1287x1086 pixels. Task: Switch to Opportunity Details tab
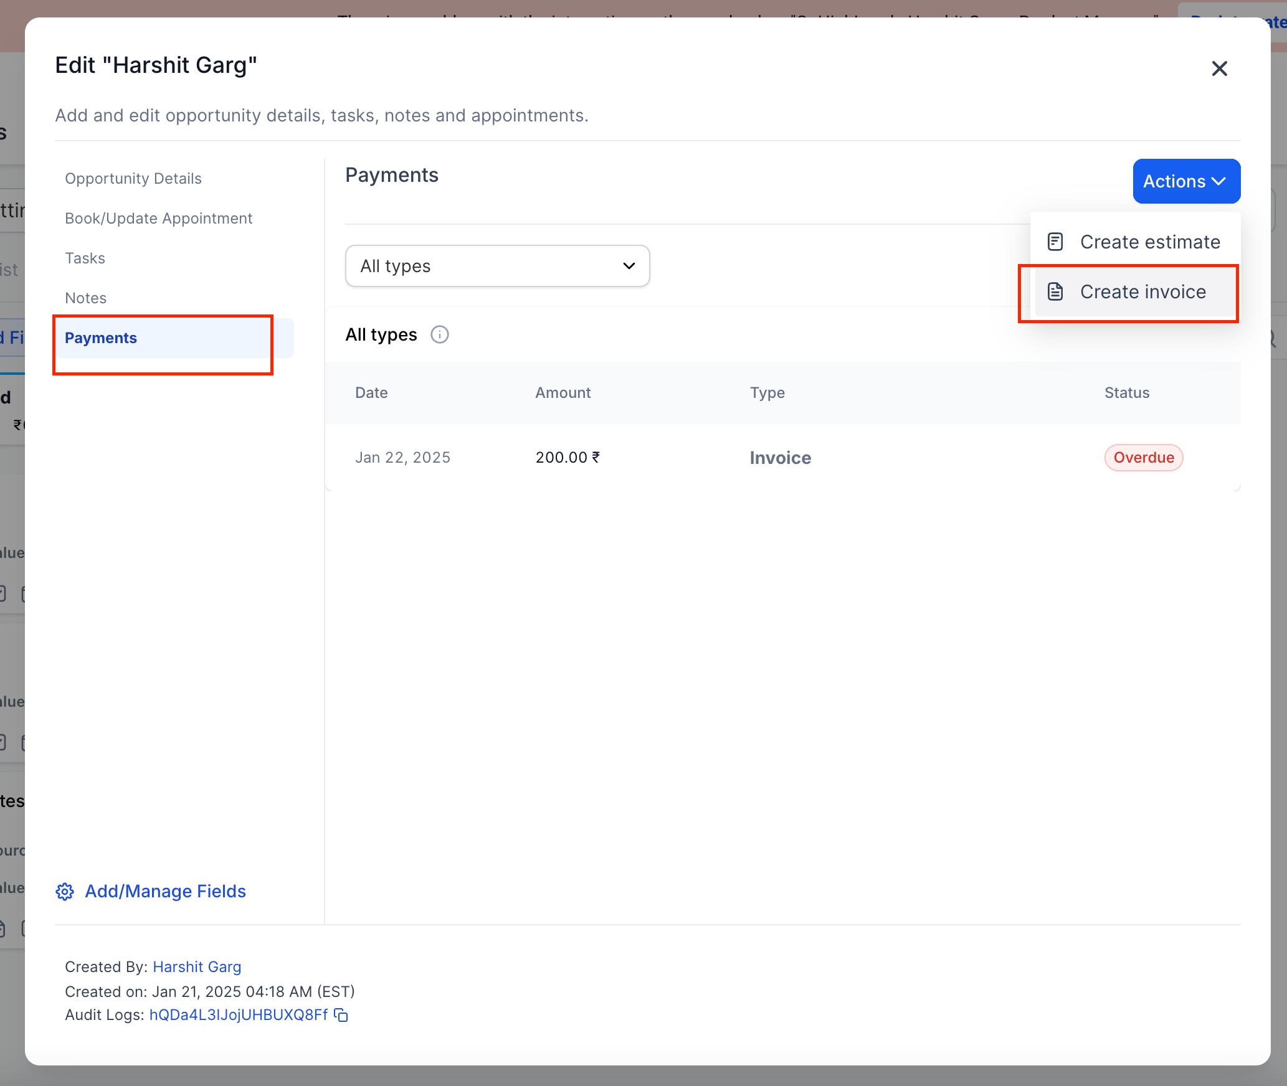coord(133,179)
